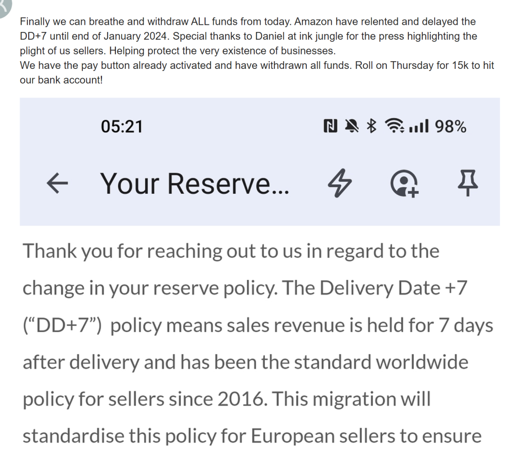
Task: Click 'standardise this policy for European sellers' line
Action: (x=252, y=436)
